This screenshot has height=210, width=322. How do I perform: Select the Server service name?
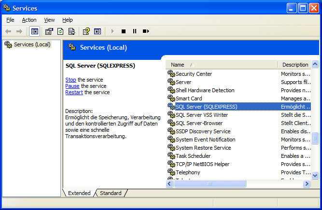(x=183, y=82)
